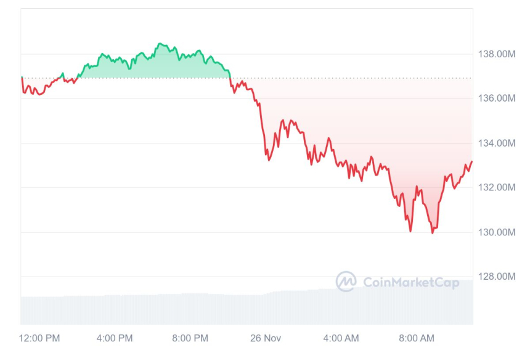Click the 132.00M y-axis label
The image size is (530, 353).
click(497, 188)
